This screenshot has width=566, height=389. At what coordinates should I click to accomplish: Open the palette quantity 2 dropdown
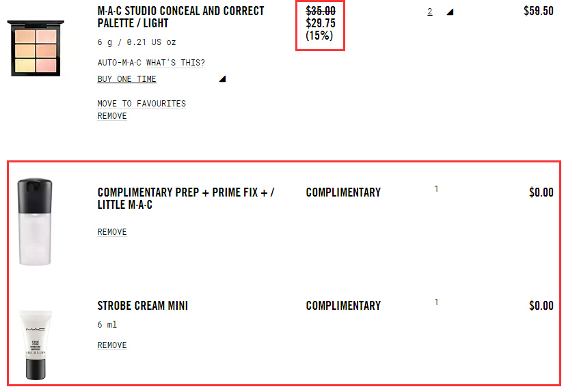tap(430, 12)
